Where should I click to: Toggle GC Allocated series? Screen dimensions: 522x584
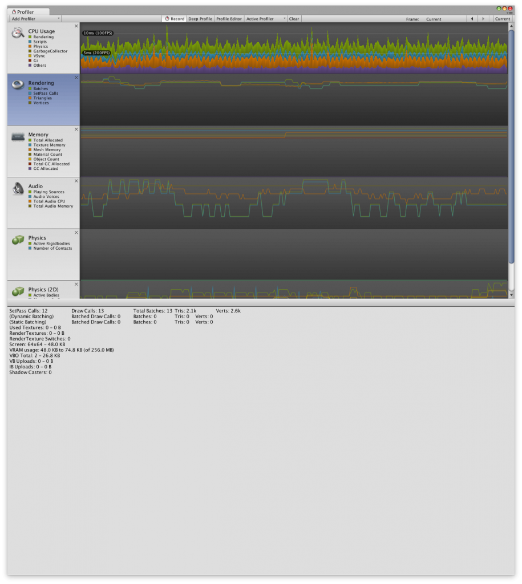click(x=30, y=168)
